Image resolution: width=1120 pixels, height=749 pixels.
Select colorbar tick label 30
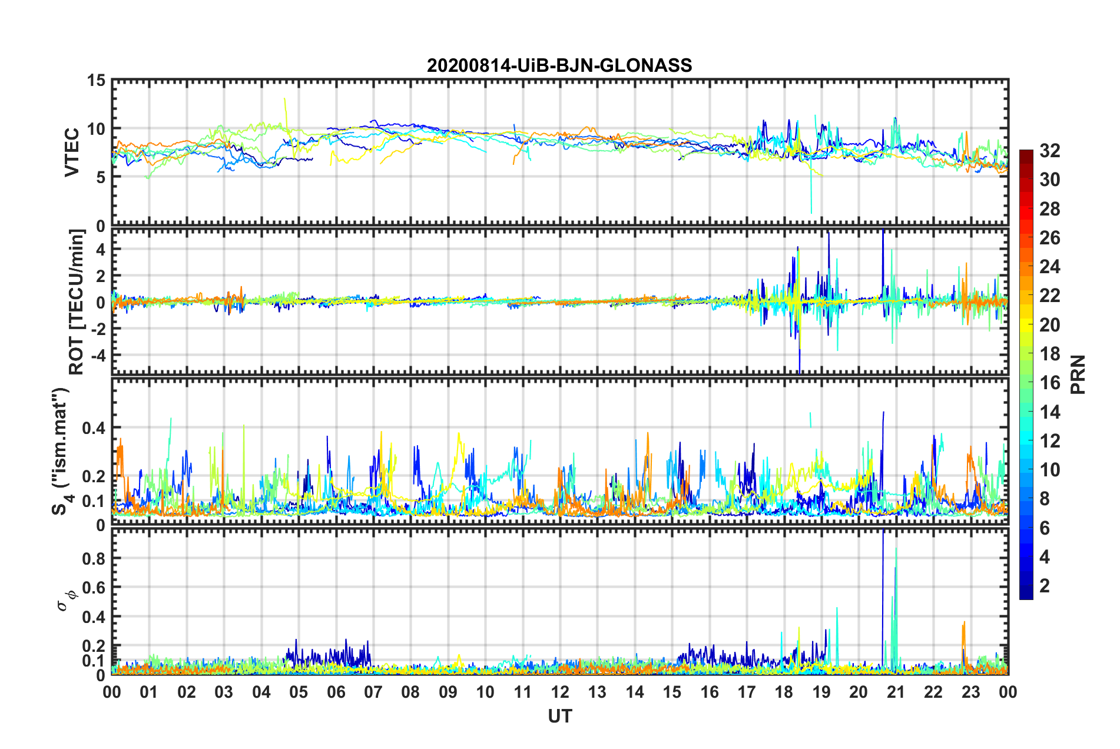(x=1050, y=180)
